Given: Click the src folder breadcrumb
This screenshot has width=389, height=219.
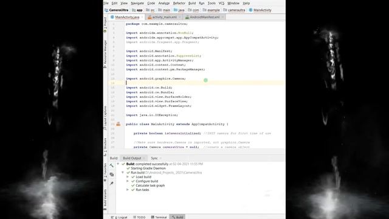Looking at the screenshot, I should (x=150, y=10).
